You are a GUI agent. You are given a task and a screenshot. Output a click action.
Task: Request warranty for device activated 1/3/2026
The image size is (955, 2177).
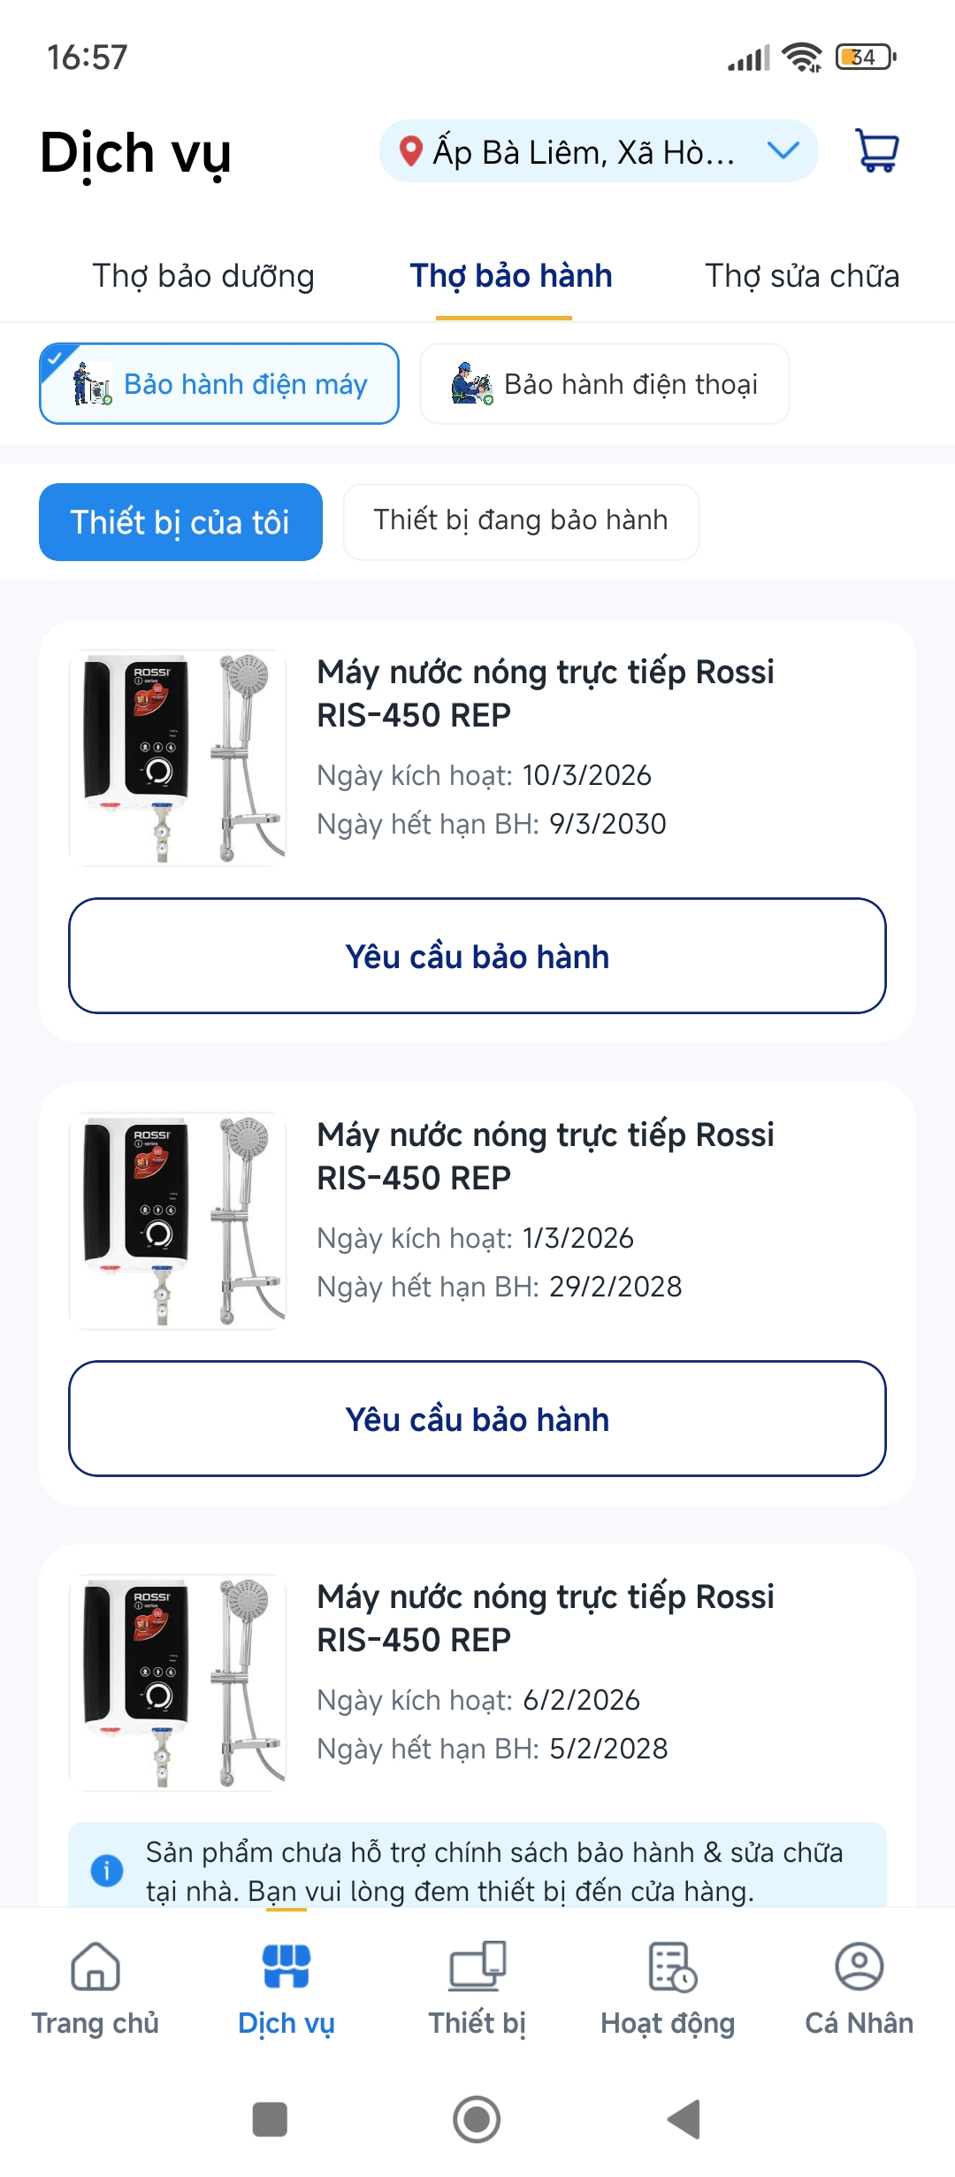click(x=477, y=1419)
